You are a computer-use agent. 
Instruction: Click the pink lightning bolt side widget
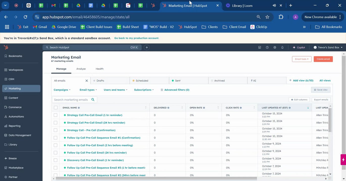click(x=343, y=160)
